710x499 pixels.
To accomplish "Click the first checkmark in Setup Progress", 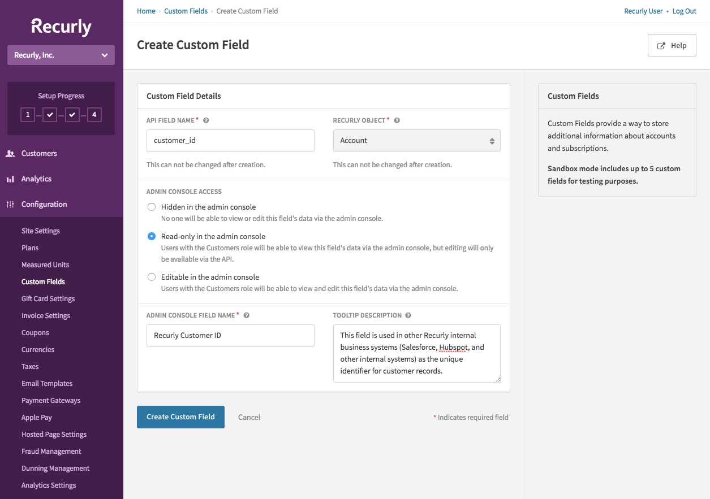I will pos(50,114).
